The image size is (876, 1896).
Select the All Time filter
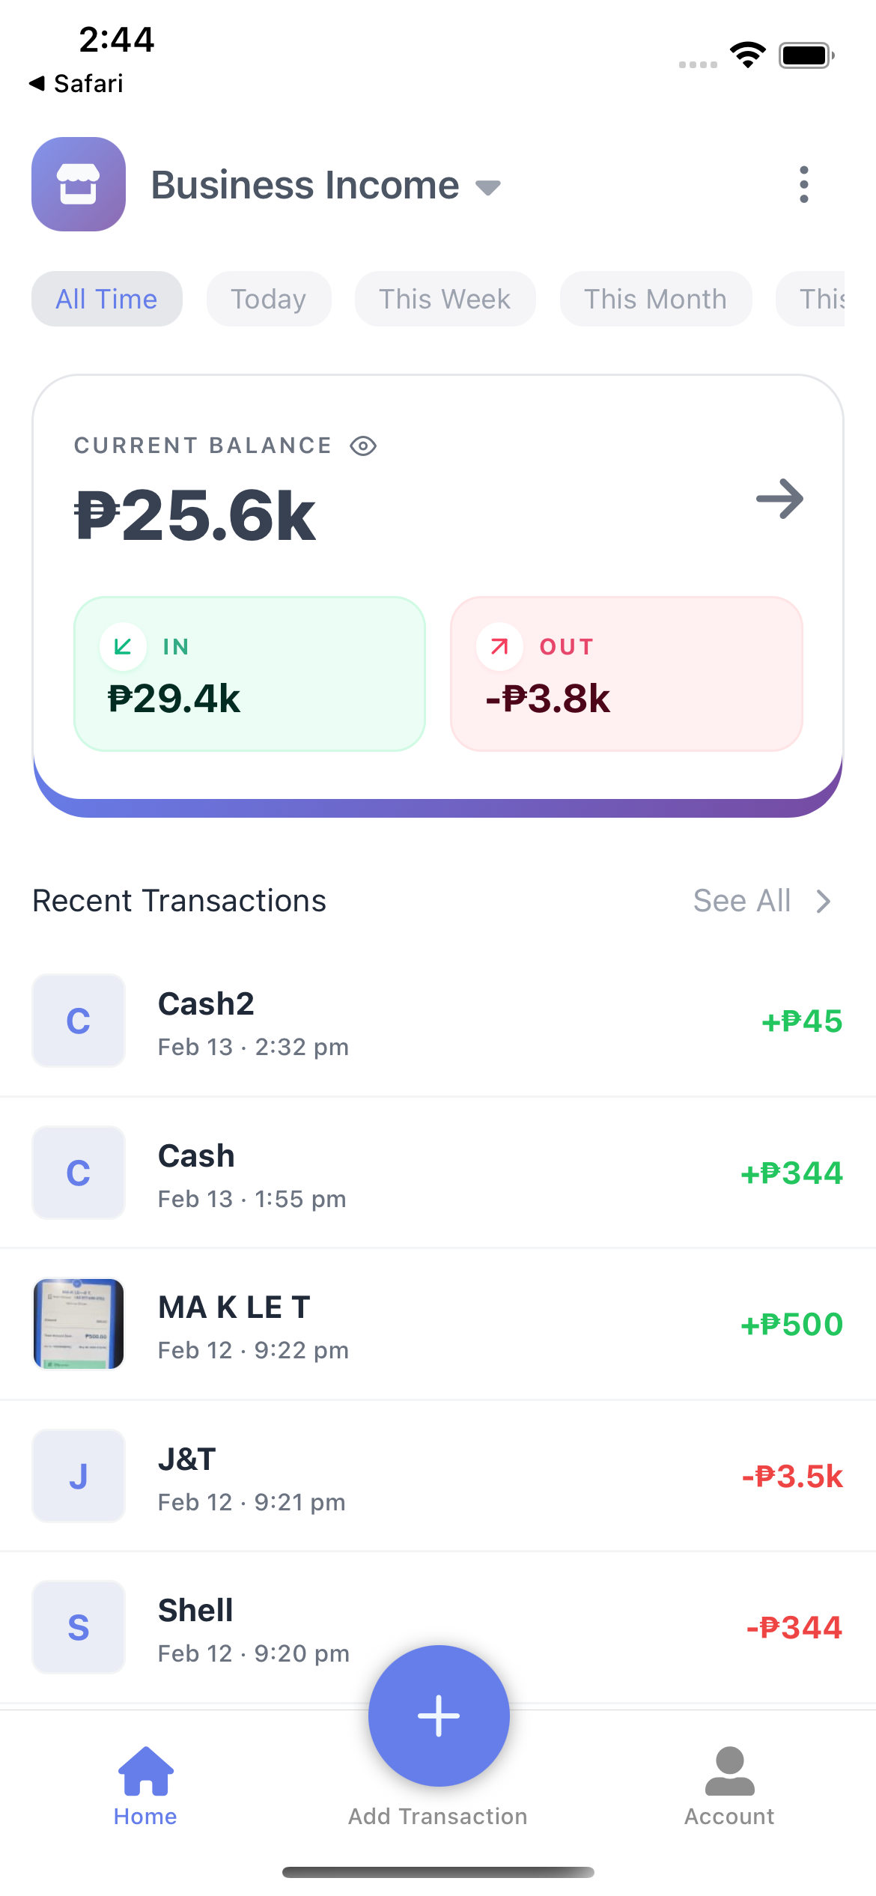point(107,299)
